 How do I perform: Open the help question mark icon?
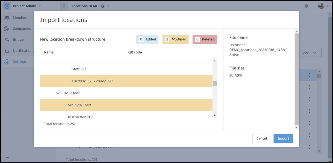click(x=306, y=6)
